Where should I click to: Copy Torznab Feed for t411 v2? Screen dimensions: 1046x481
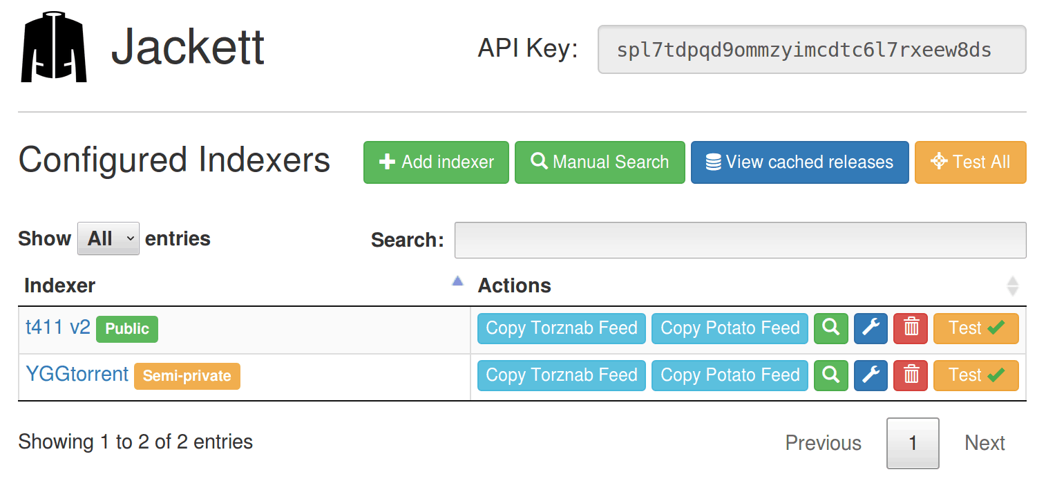coord(562,328)
